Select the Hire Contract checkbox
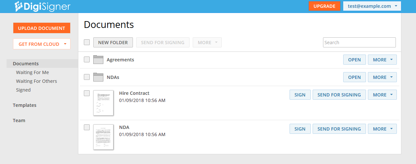This screenshot has width=416, height=164. pyautogui.click(x=87, y=93)
